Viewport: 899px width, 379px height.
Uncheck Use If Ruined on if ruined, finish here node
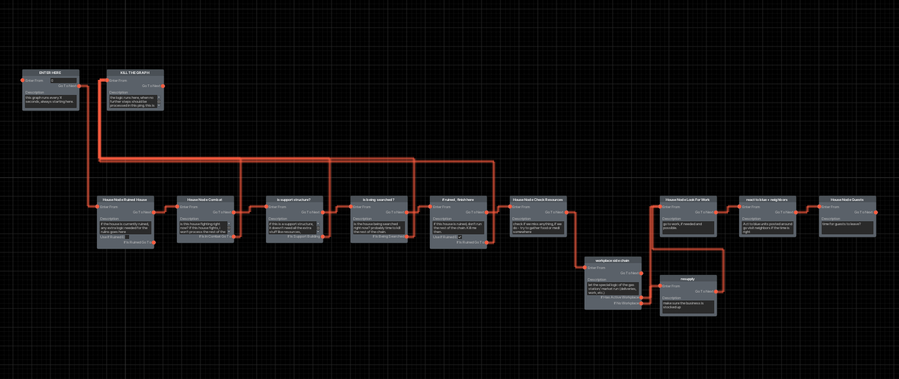point(460,236)
